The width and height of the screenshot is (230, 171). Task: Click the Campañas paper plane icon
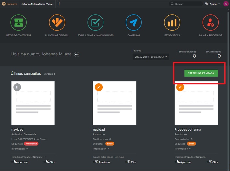point(134,23)
